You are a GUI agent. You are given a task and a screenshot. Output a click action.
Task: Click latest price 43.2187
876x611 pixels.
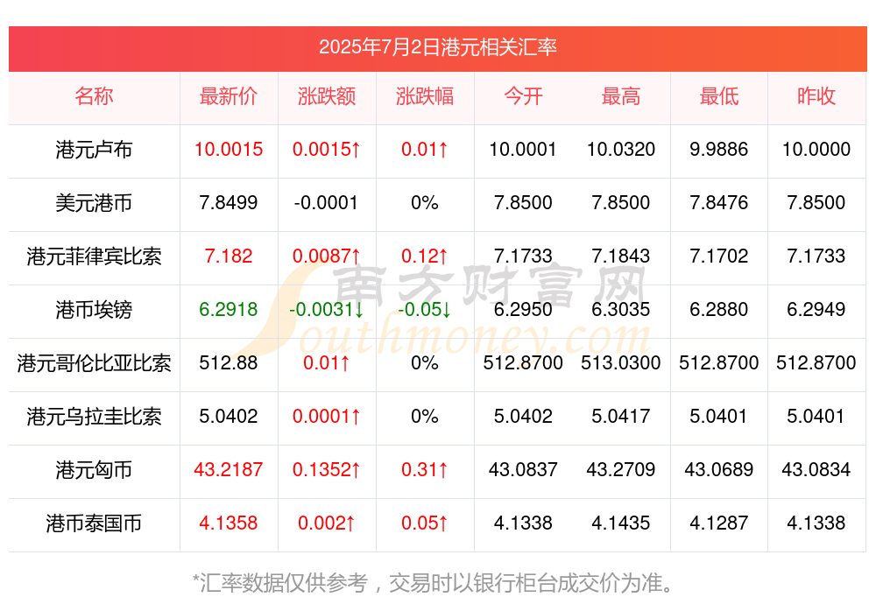coord(229,470)
